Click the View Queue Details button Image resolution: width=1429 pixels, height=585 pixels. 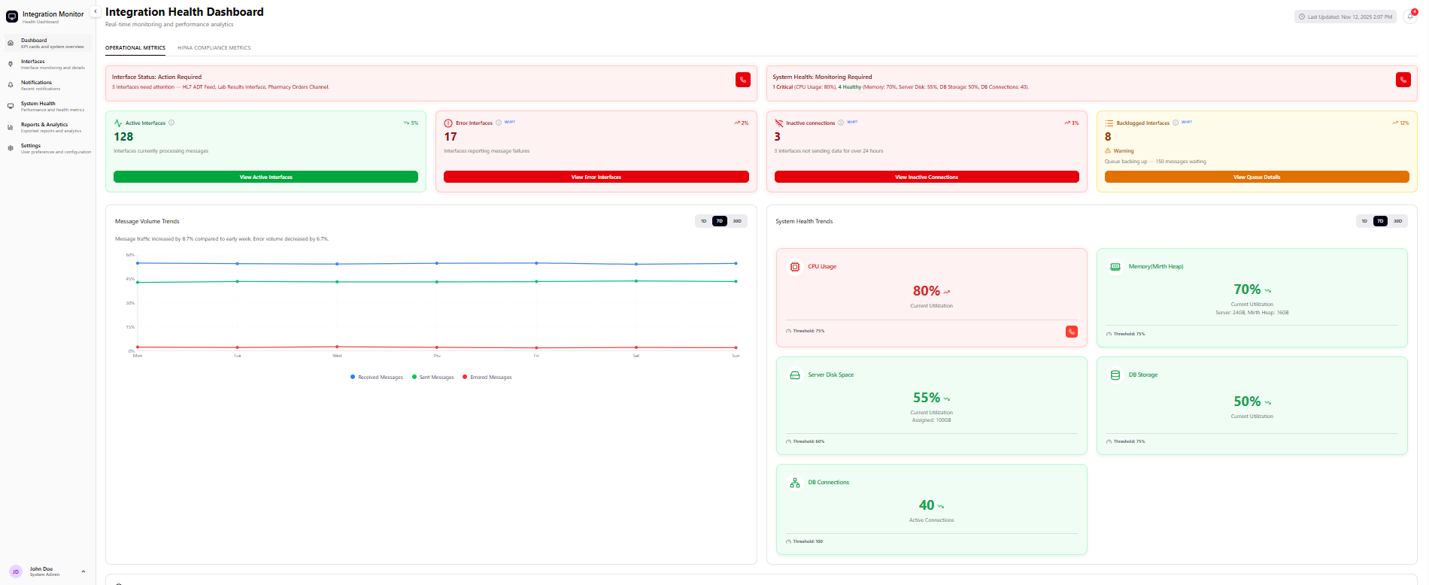coord(1256,177)
